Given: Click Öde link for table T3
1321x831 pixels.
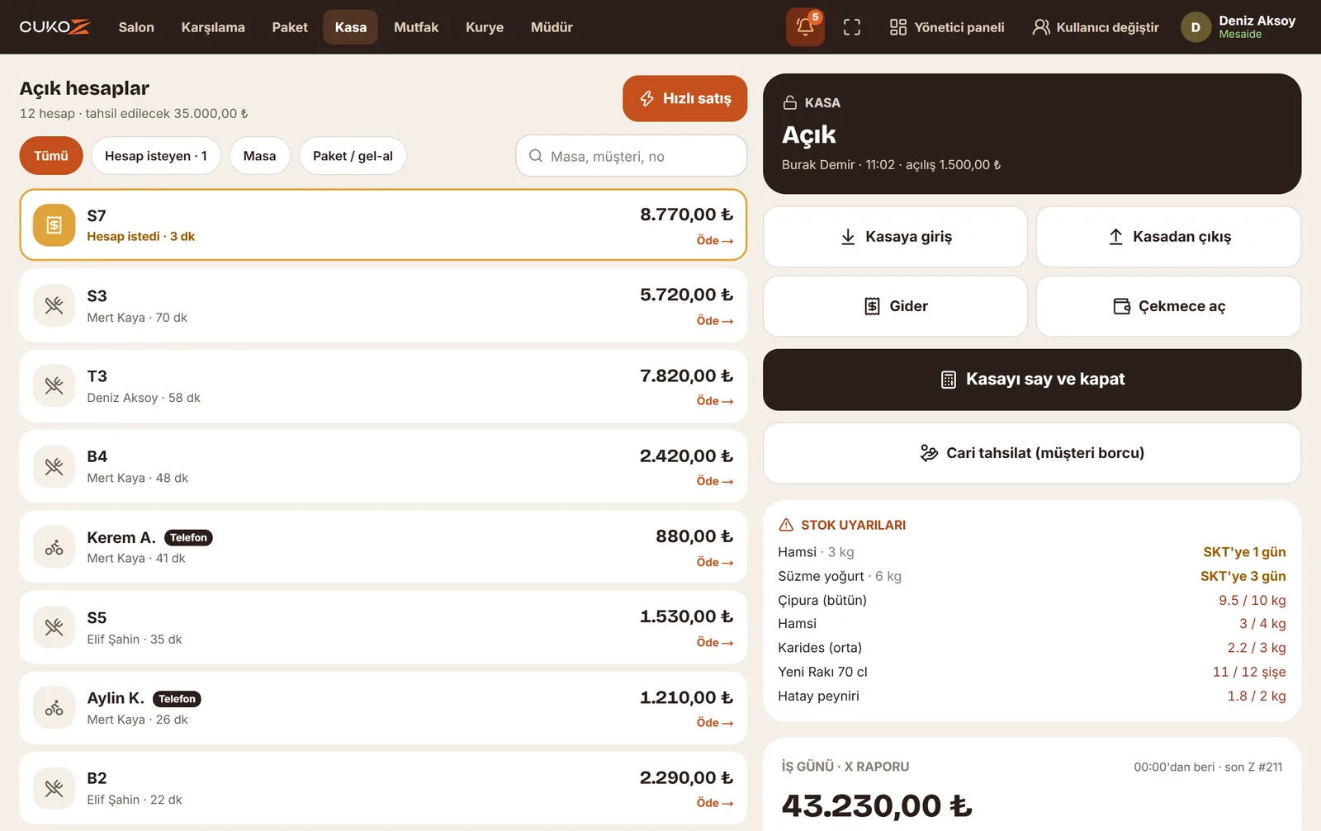Looking at the screenshot, I should (x=714, y=400).
